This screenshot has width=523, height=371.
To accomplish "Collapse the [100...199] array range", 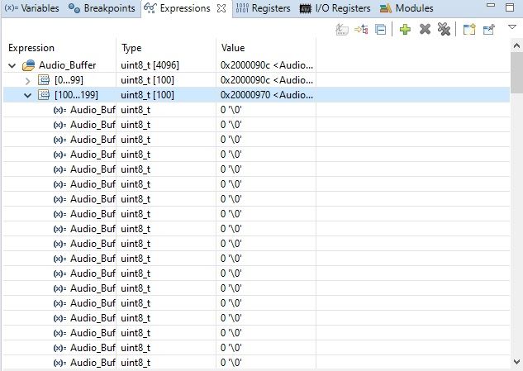I will [28, 95].
